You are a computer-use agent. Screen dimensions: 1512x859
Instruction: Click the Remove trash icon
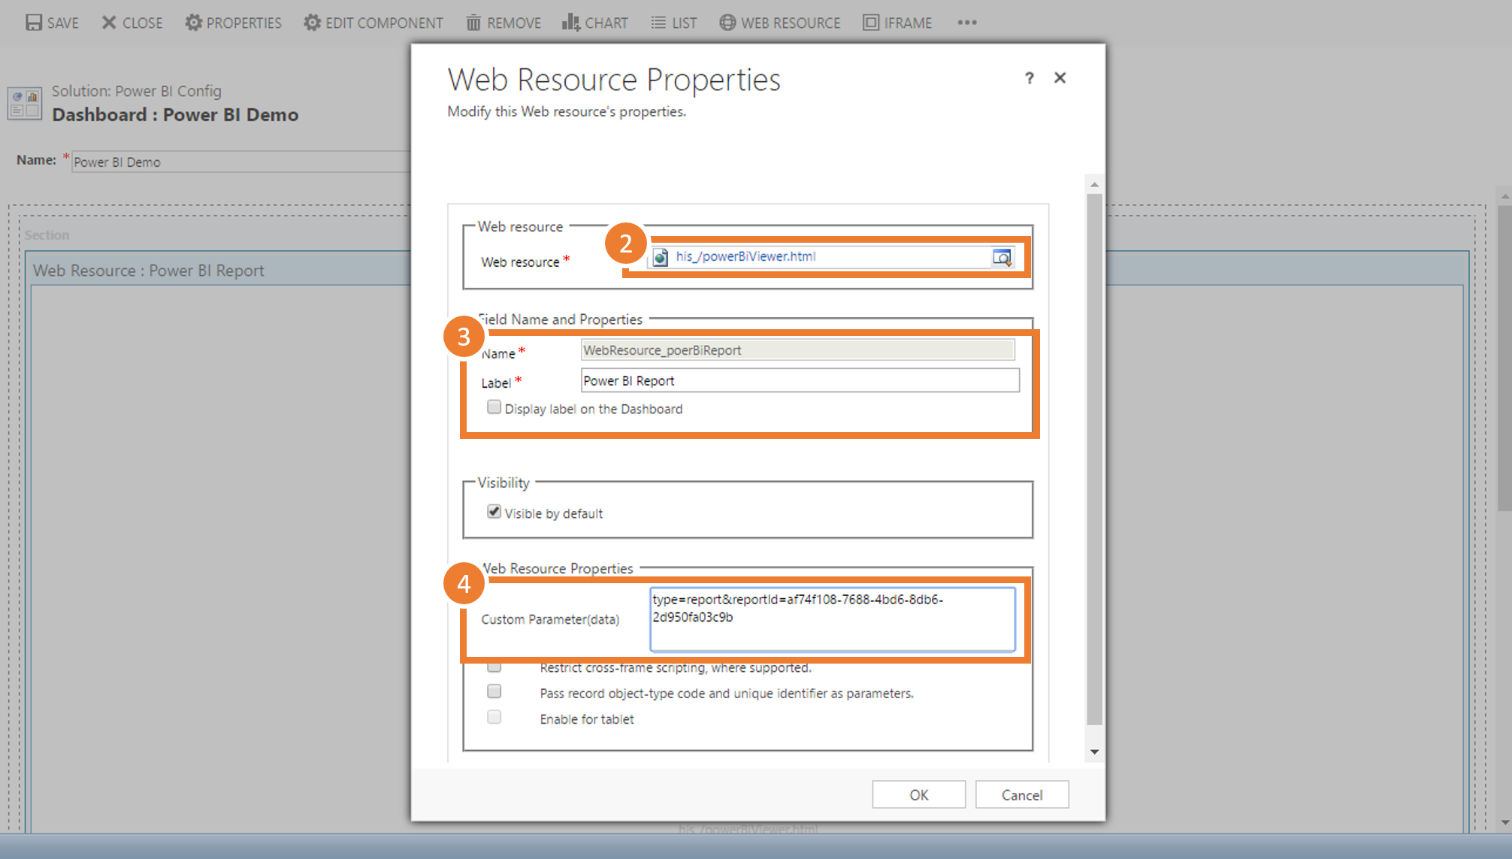[x=473, y=23]
